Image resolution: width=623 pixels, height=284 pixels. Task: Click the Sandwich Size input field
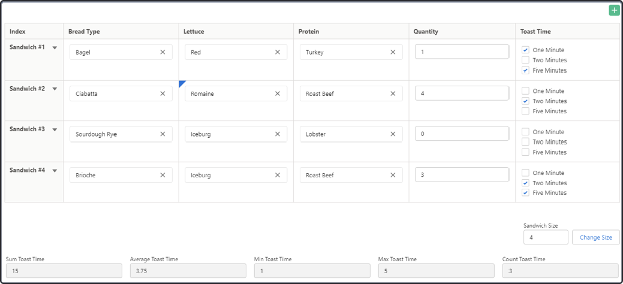(x=546, y=237)
